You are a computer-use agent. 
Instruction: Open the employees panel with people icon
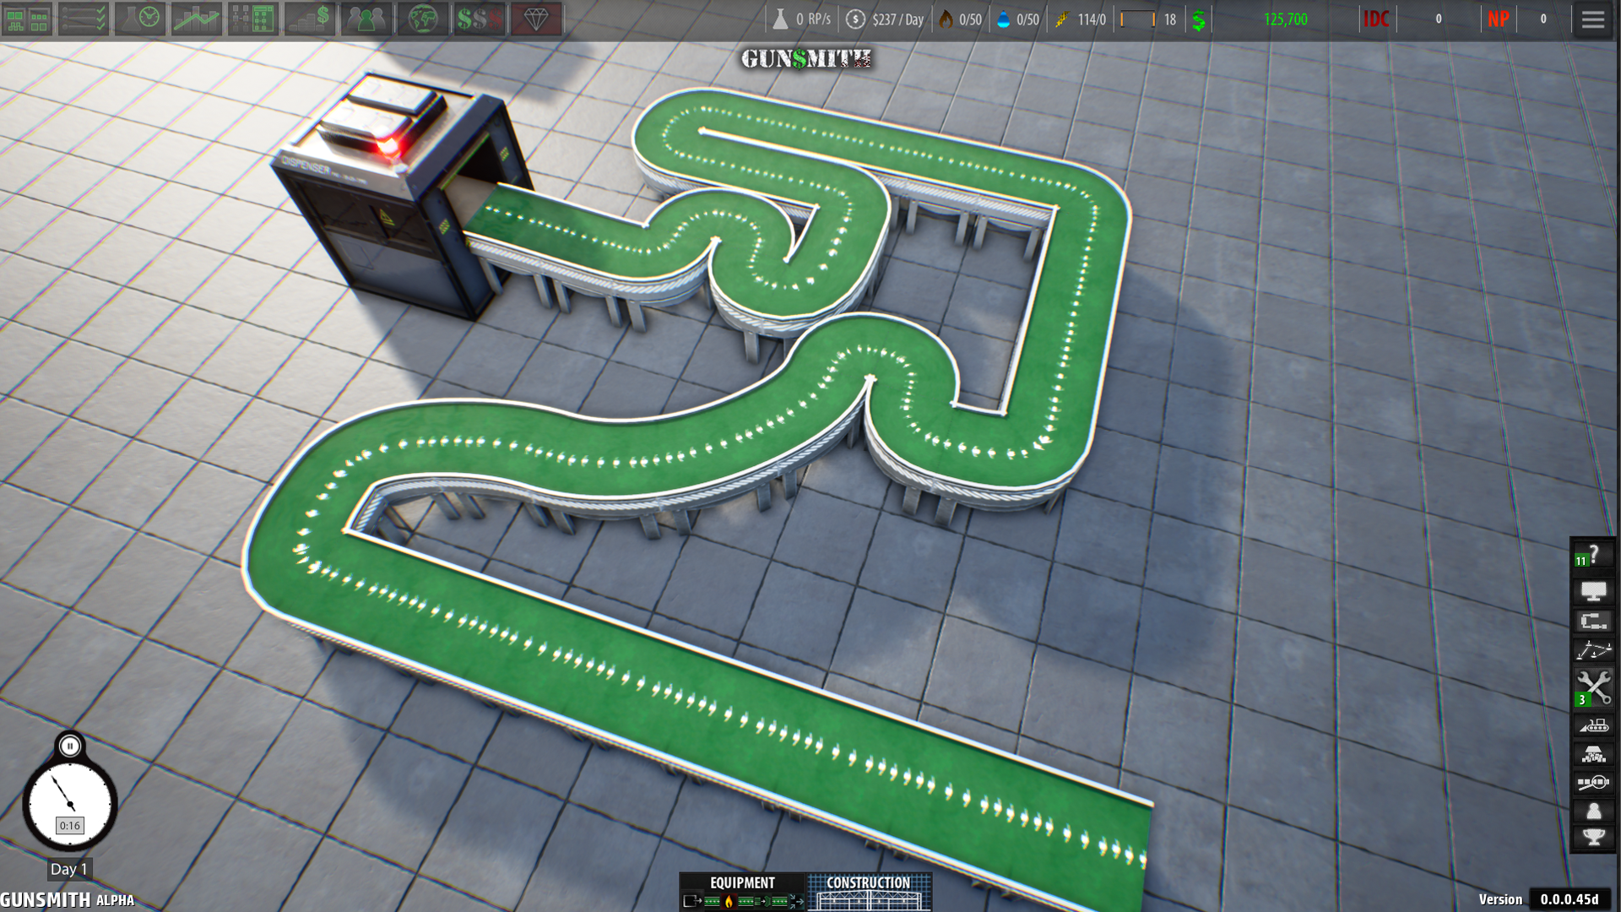366,19
